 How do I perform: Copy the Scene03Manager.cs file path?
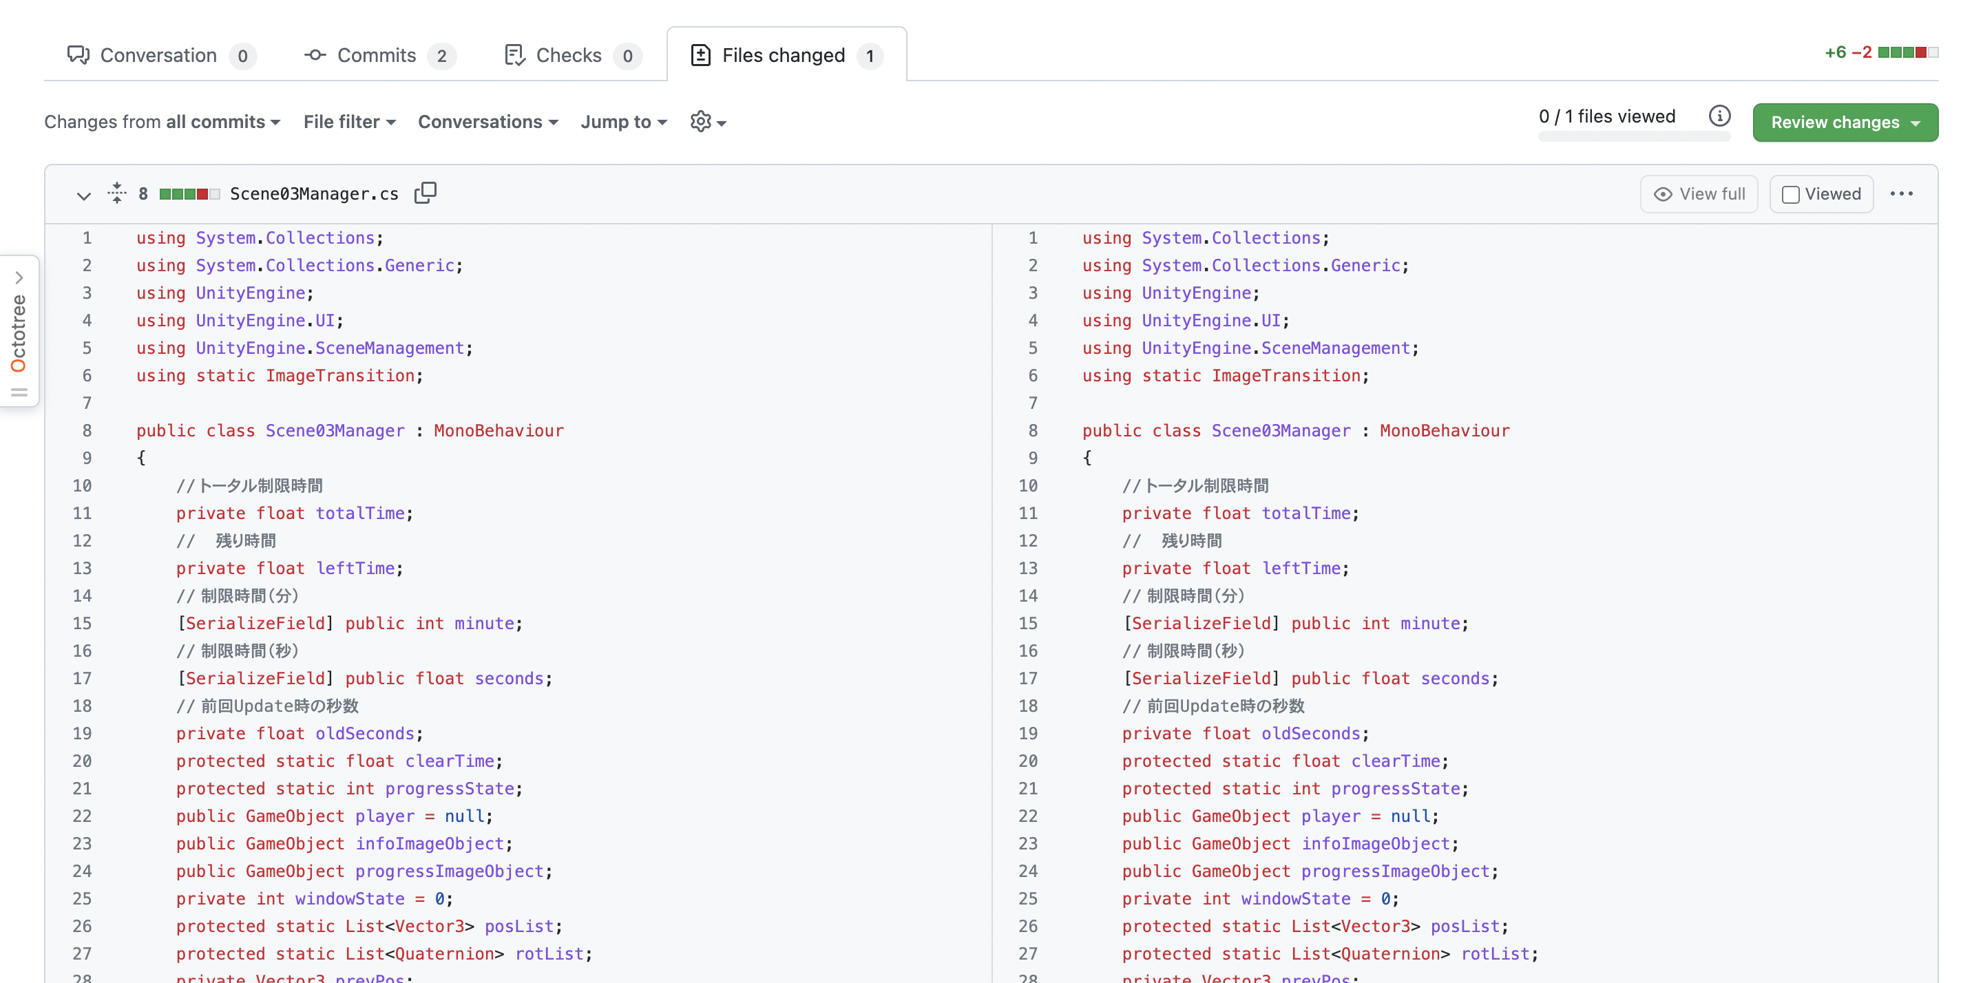tap(425, 193)
